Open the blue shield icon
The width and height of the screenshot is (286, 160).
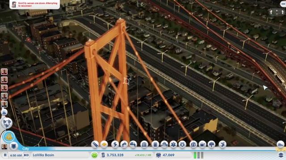(14, 146)
